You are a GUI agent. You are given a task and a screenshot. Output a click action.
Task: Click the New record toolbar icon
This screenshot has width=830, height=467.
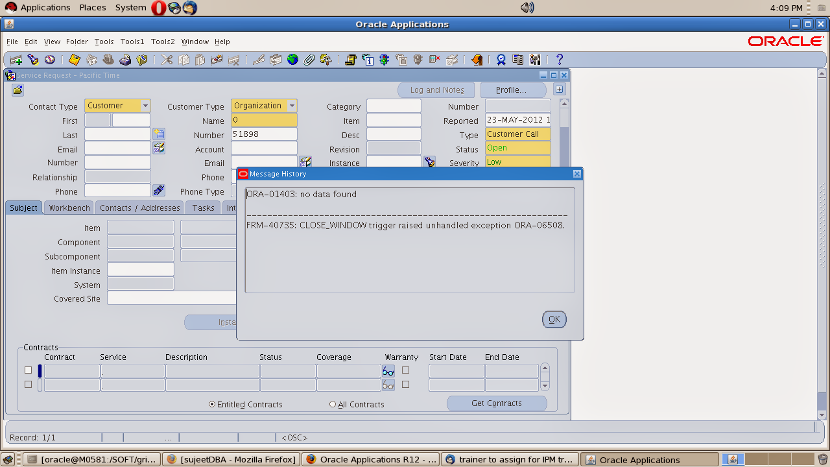16,60
